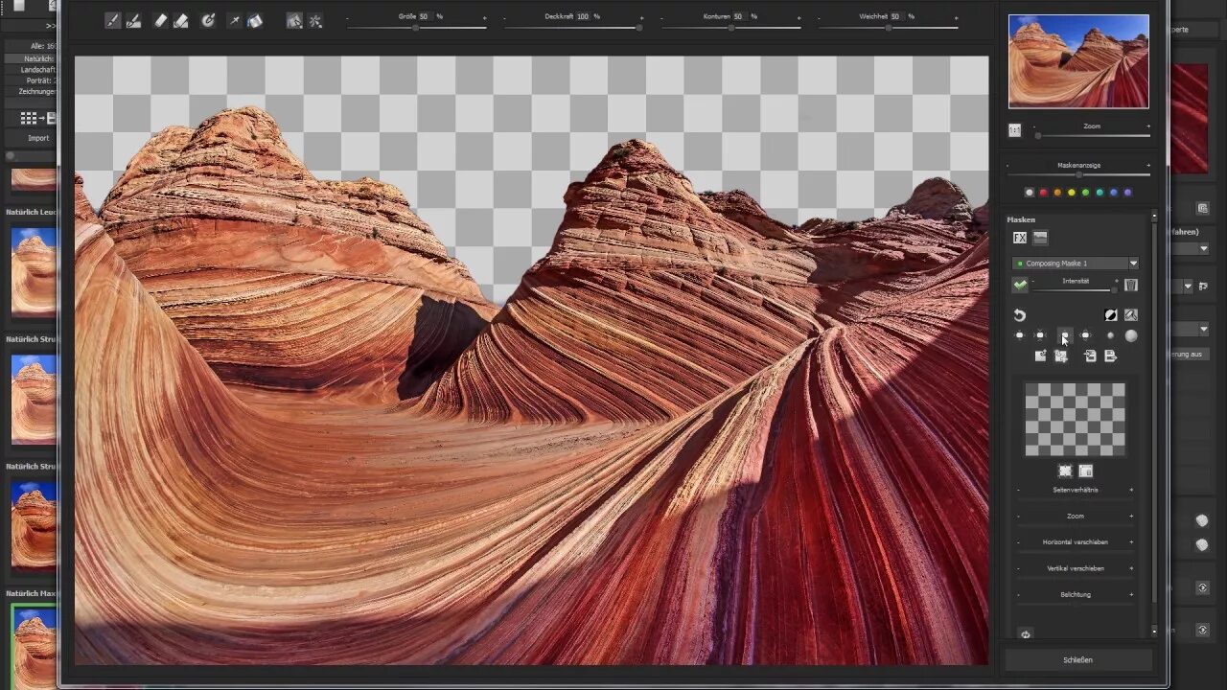Select the red mask display color
Screen dimensions: 1227x690
pyautogui.click(x=1044, y=193)
